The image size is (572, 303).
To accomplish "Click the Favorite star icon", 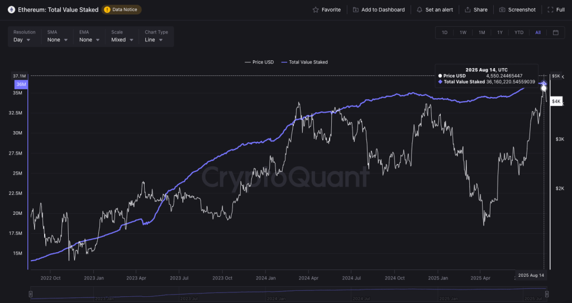I will tap(316, 9).
